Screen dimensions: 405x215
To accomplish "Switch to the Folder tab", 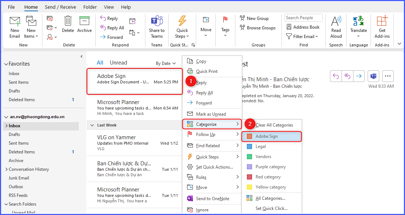I will click(90, 7).
